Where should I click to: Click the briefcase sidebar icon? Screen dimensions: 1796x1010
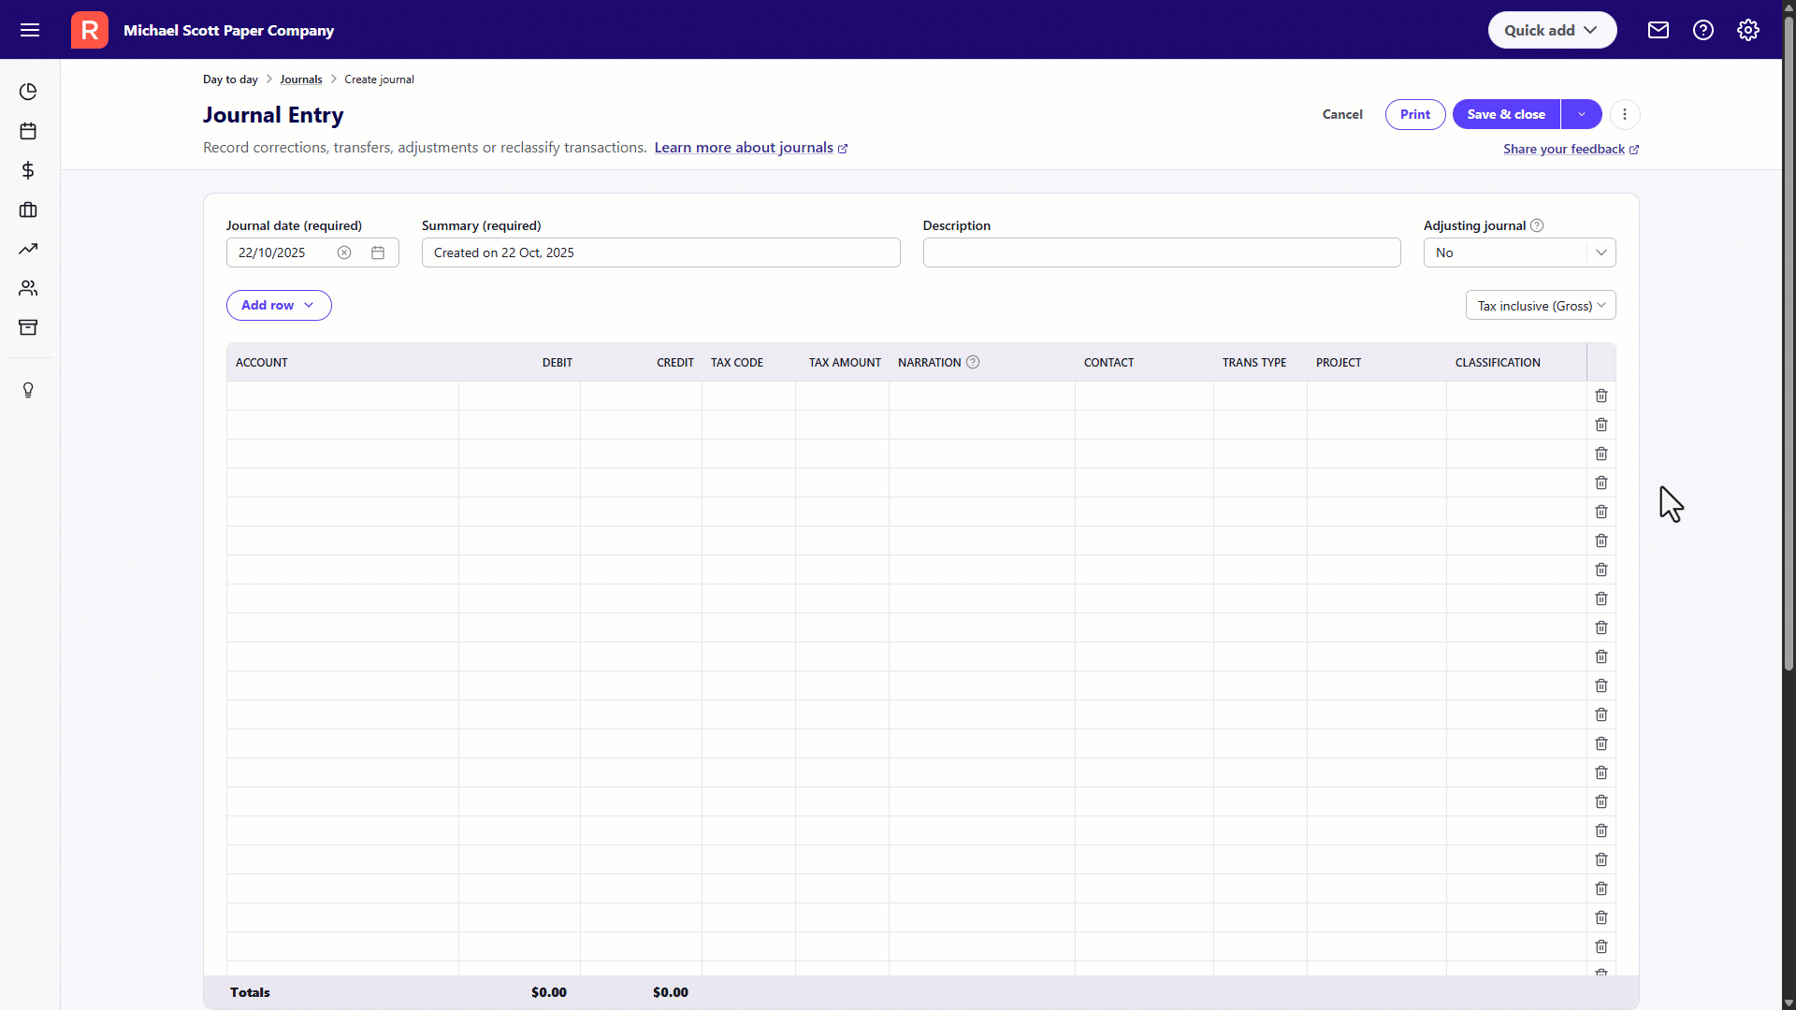tap(28, 209)
